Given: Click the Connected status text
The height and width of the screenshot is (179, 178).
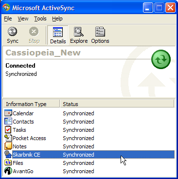Looking at the screenshot, I should [20, 66].
